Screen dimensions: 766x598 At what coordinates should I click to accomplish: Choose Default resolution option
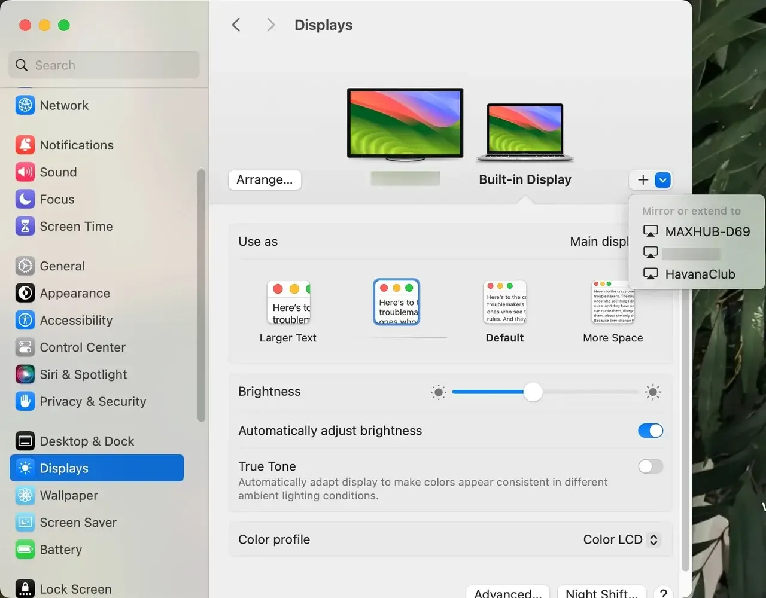pyautogui.click(x=504, y=312)
